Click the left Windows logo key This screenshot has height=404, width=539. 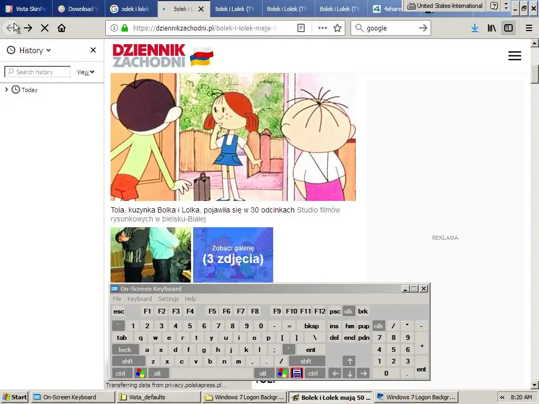click(x=141, y=373)
